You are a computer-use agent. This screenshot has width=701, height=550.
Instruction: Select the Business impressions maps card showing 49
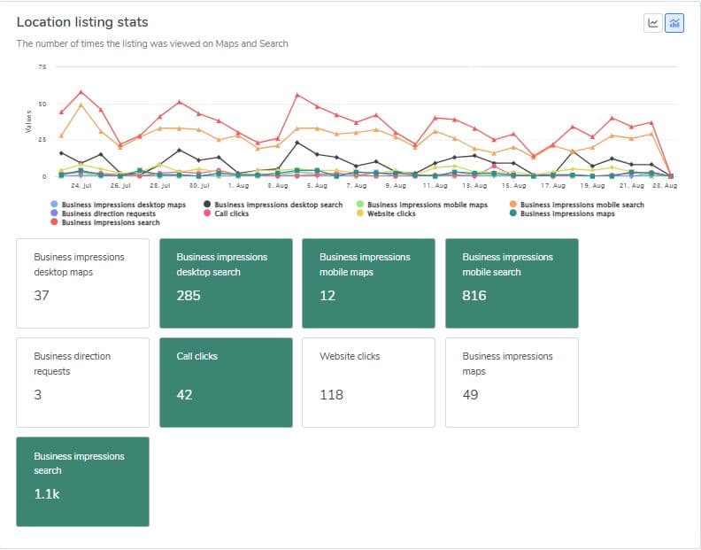pyautogui.click(x=512, y=383)
